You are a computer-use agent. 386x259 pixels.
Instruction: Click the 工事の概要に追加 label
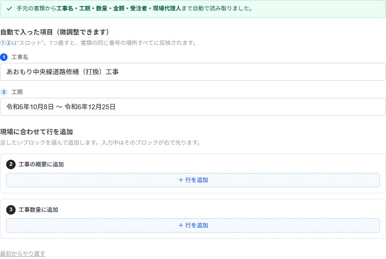(x=41, y=164)
